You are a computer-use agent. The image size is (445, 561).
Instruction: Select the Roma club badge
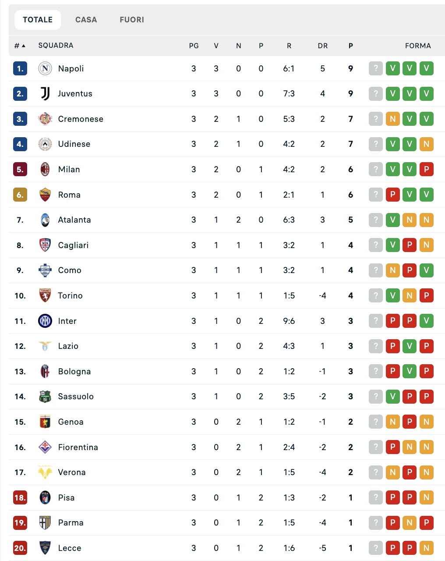click(x=45, y=195)
